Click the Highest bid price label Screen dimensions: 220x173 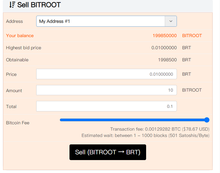pos(24,48)
